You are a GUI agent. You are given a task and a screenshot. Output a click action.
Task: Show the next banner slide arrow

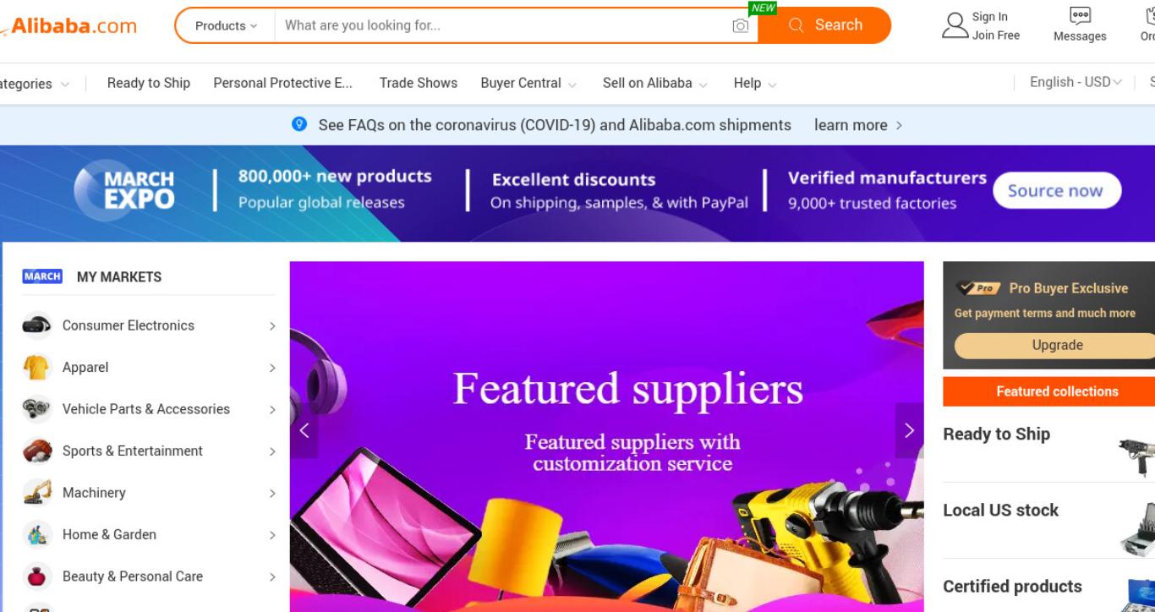point(909,430)
